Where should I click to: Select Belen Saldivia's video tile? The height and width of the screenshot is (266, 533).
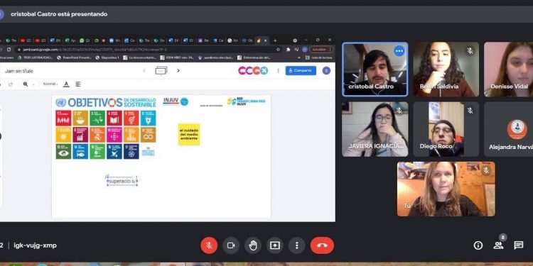click(x=446, y=70)
